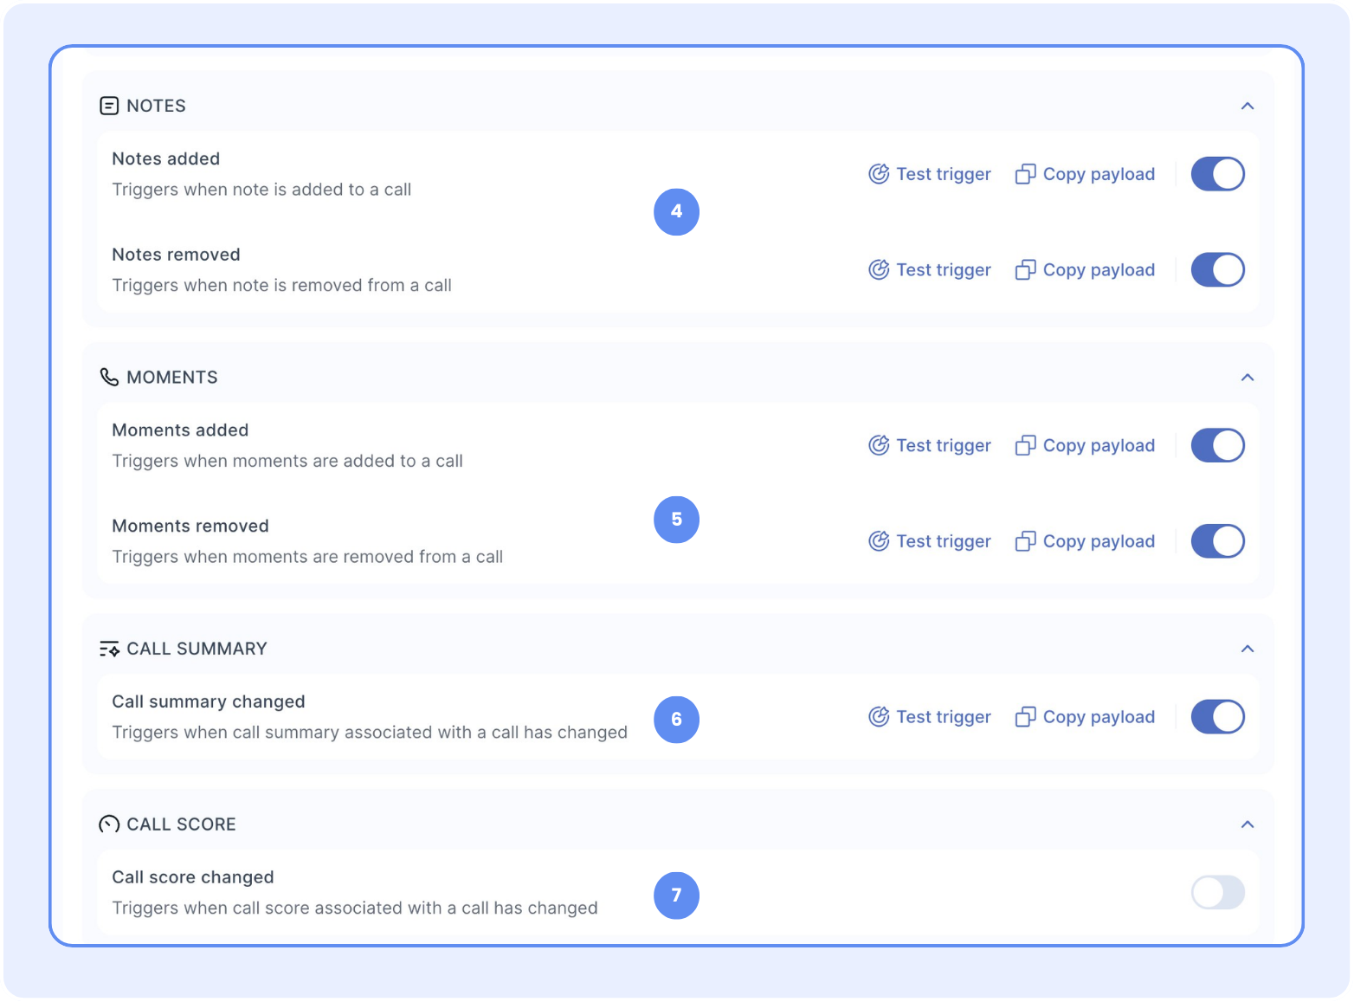Screen dimensions: 1354x1002
Task: Select the Call Summary section header
Action: [197, 649]
